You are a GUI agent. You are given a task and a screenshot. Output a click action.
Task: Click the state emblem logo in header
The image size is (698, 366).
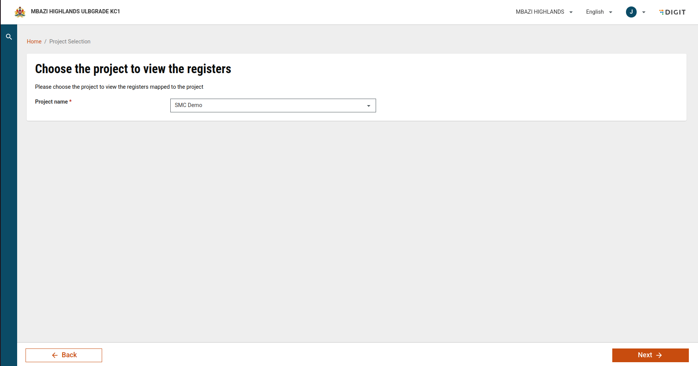20,12
